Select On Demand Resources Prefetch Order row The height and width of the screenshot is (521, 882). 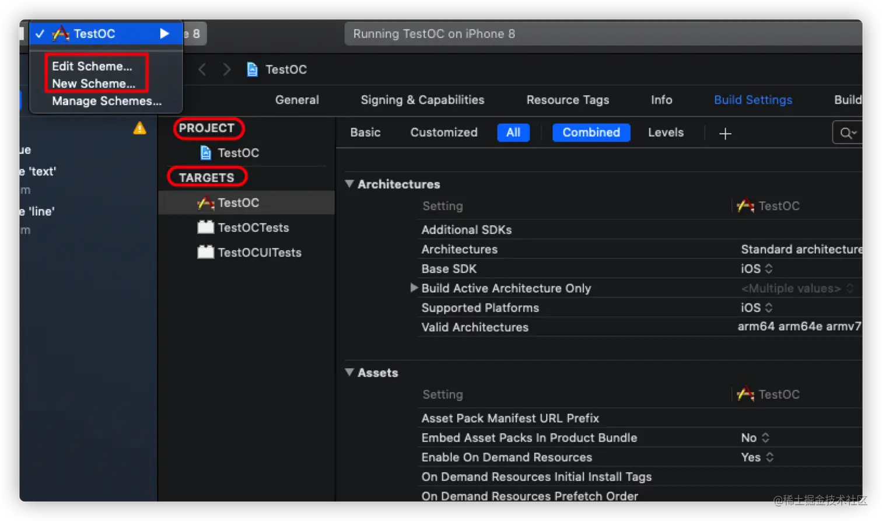click(x=640, y=495)
